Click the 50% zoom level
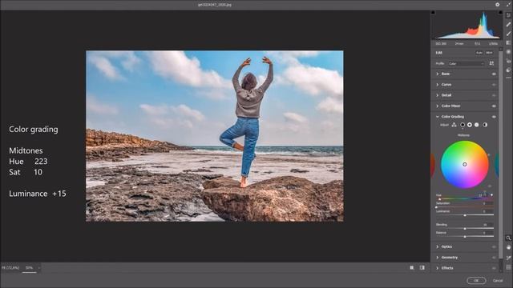 tap(30, 268)
